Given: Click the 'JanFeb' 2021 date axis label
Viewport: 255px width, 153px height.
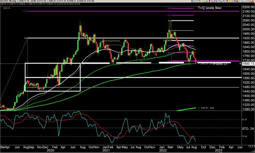Looking at the screenshot, I should click(108, 147).
